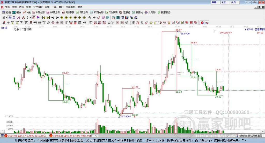Click the 客服 button in title bar

click(x=215, y=2)
